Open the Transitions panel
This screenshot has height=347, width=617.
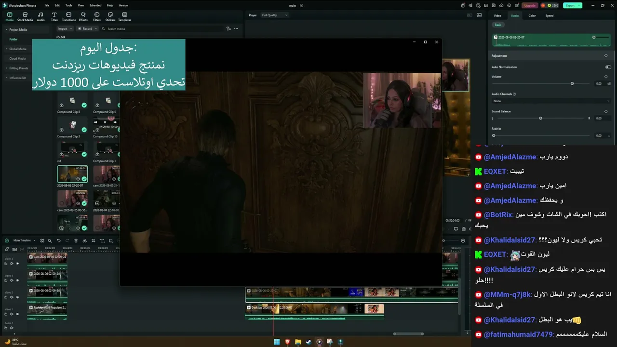pos(69,17)
